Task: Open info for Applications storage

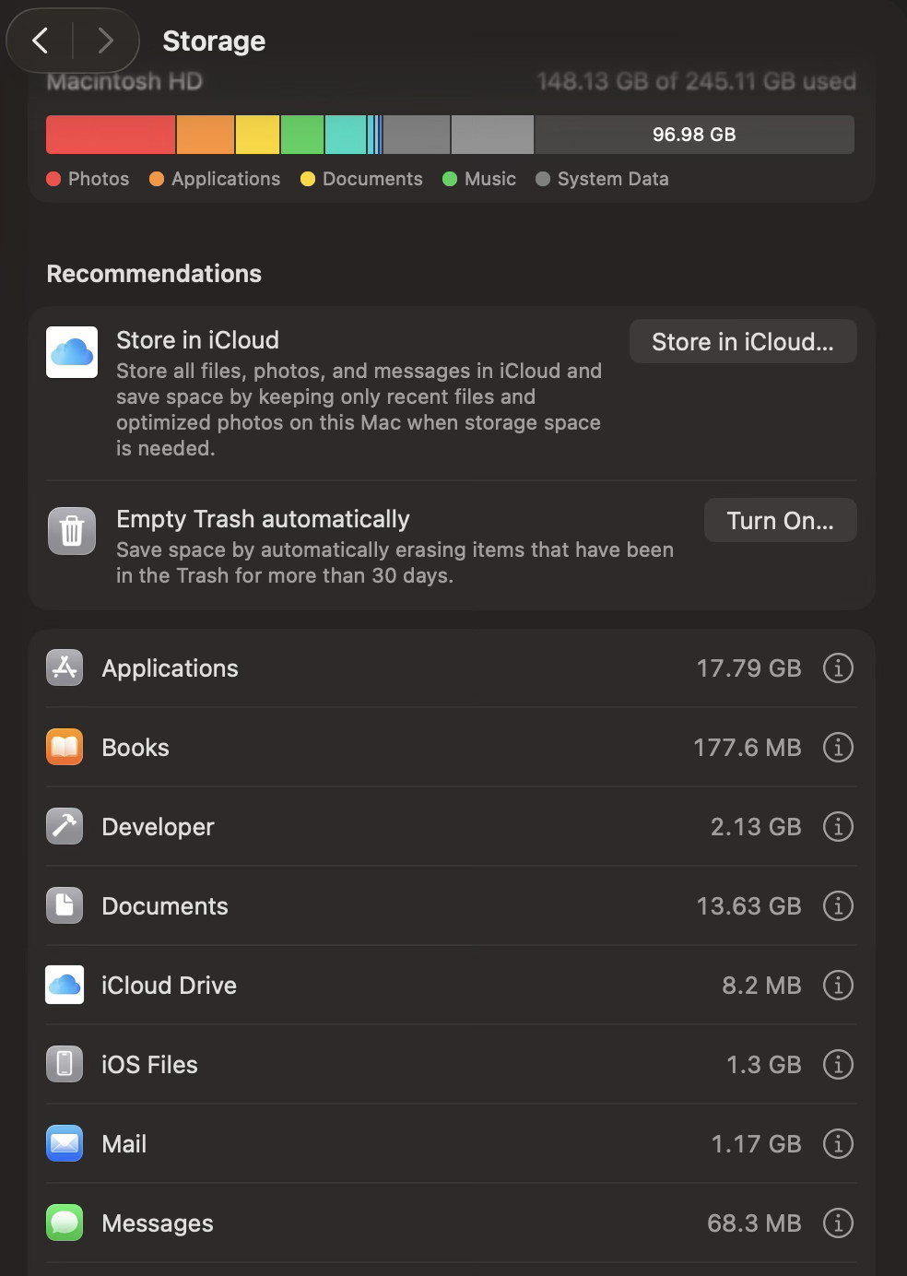Action: tap(837, 668)
